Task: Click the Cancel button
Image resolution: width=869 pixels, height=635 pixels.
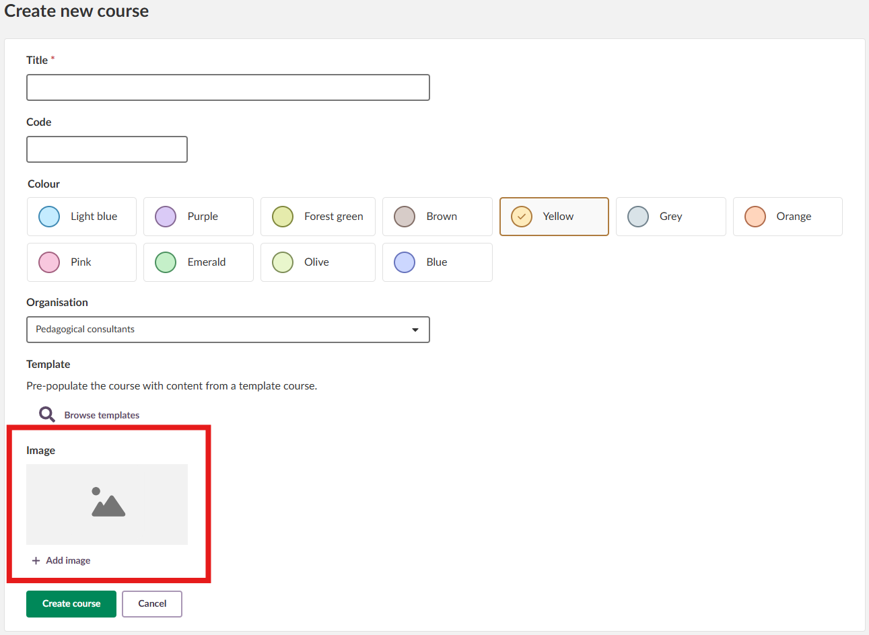Action: (x=152, y=603)
